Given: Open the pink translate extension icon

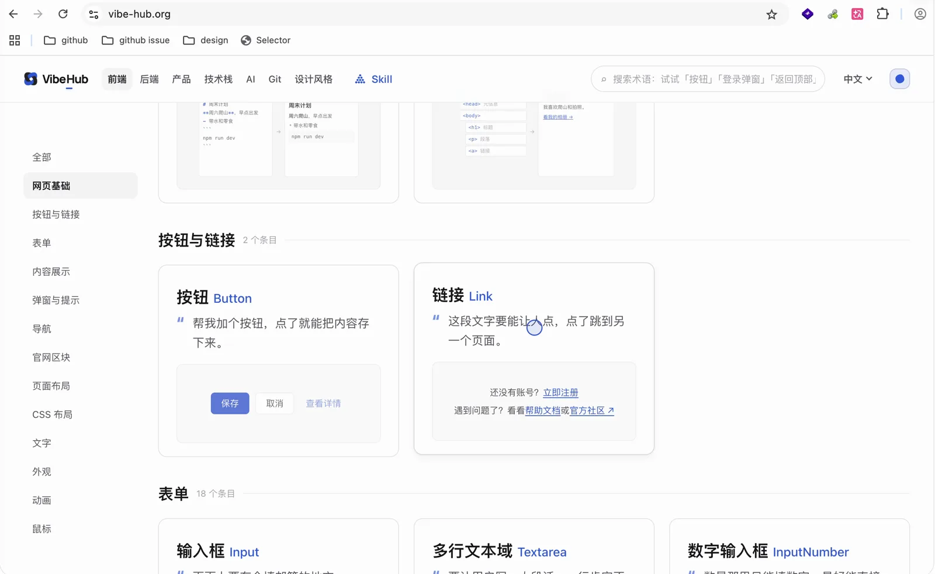Looking at the screenshot, I should [x=857, y=14].
